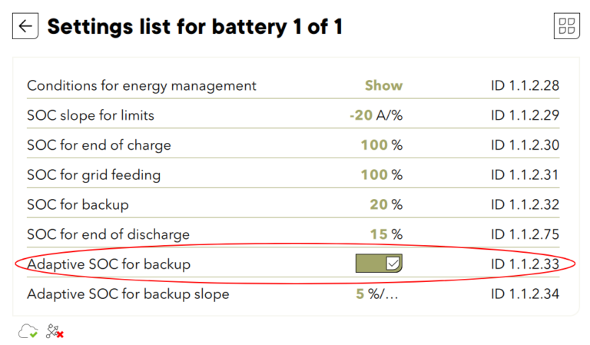
Task: Toggle Adaptive SOC for backup switch
Action: [379, 264]
